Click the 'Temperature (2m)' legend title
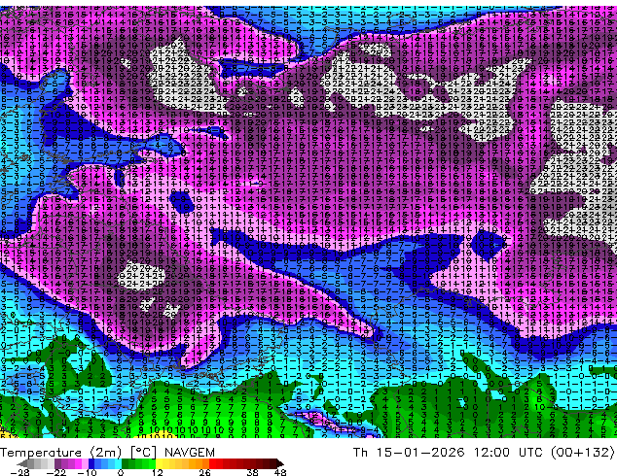The height and width of the screenshot is (476, 617). [x=60, y=453]
